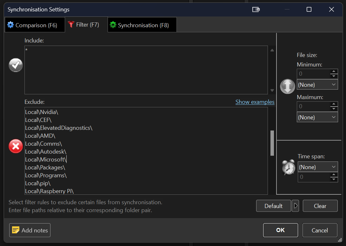Click the Clear button
The width and height of the screenshot is (346, 246).
[320, 206]
